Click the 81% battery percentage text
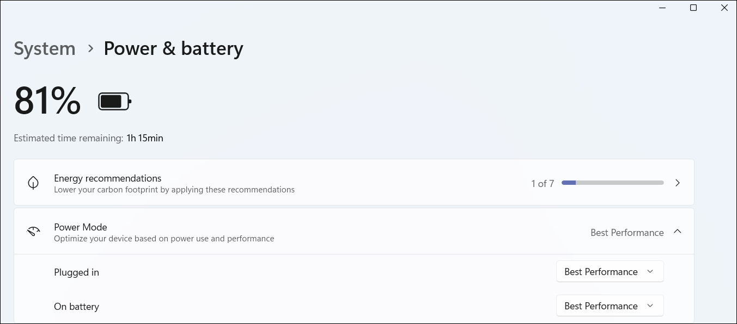The height and width of the screenshot is (324, 737). [47, 101]
